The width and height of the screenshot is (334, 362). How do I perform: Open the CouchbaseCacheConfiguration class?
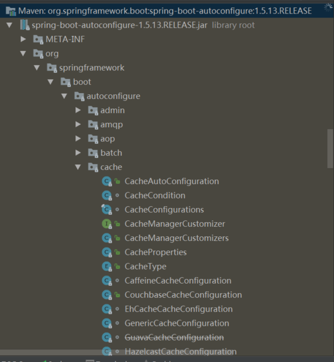tap(183, 295)
